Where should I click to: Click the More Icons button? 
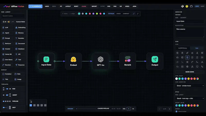tap(190, 72)
